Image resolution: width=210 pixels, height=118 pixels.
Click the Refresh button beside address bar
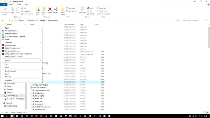179,21
